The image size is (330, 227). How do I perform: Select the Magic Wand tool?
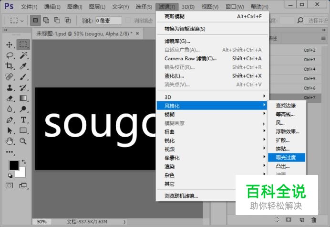[x=23, y=55]
